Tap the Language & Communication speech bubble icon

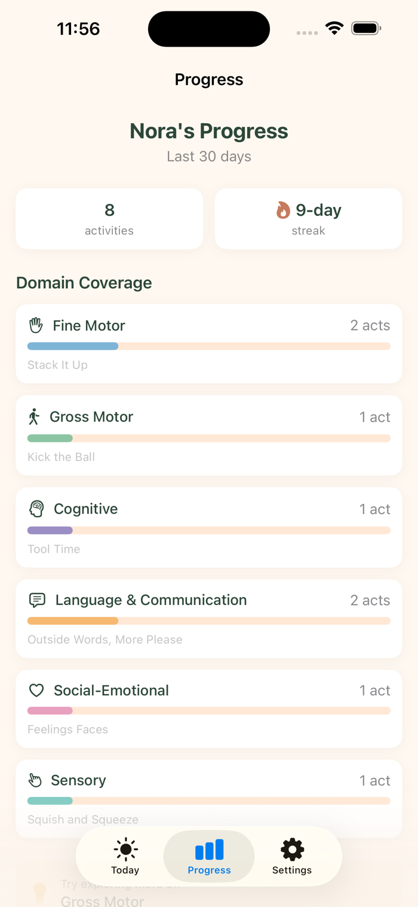click(x=37, y=600)
